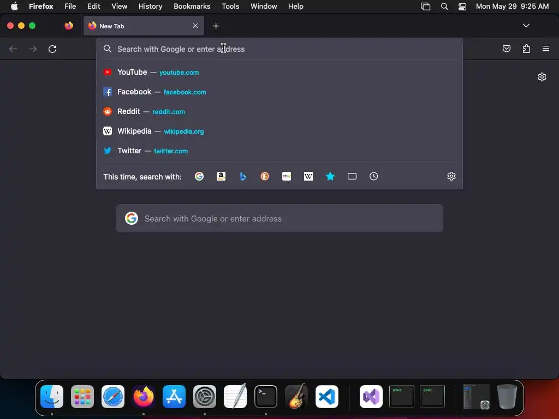Select the Twitter suggestion
This screenshot has height=419, width=559.
[x=279, y=151]
